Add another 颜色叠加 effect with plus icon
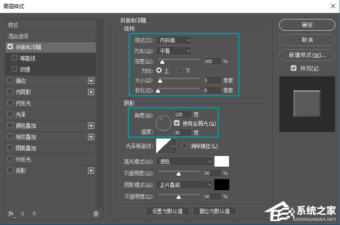This screenshot has width=340, height=225. coord(91,126)
